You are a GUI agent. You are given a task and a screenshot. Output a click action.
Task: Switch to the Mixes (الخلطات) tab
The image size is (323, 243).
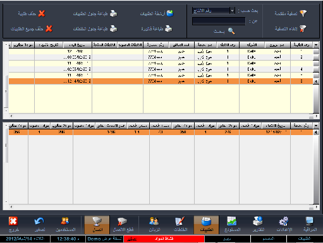pos(181,225)
